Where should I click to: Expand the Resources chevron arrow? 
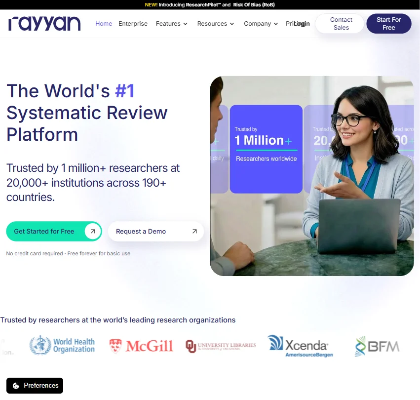point(232,24)
